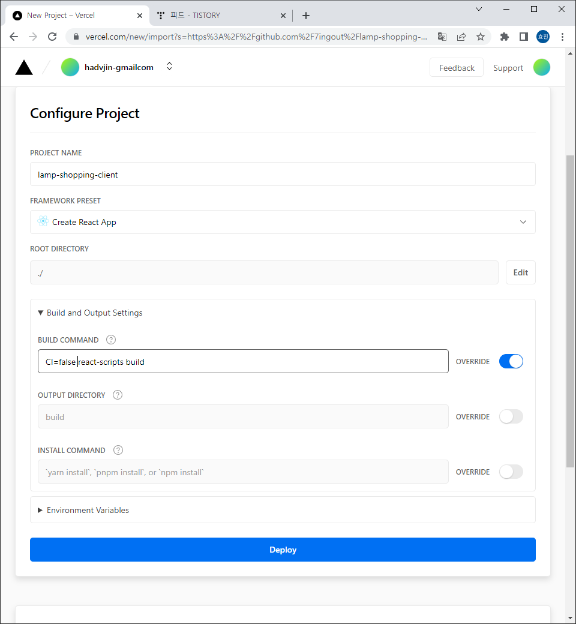Disable the Build Command override toggle
This screenshot has height=624, width=576.
511,361
